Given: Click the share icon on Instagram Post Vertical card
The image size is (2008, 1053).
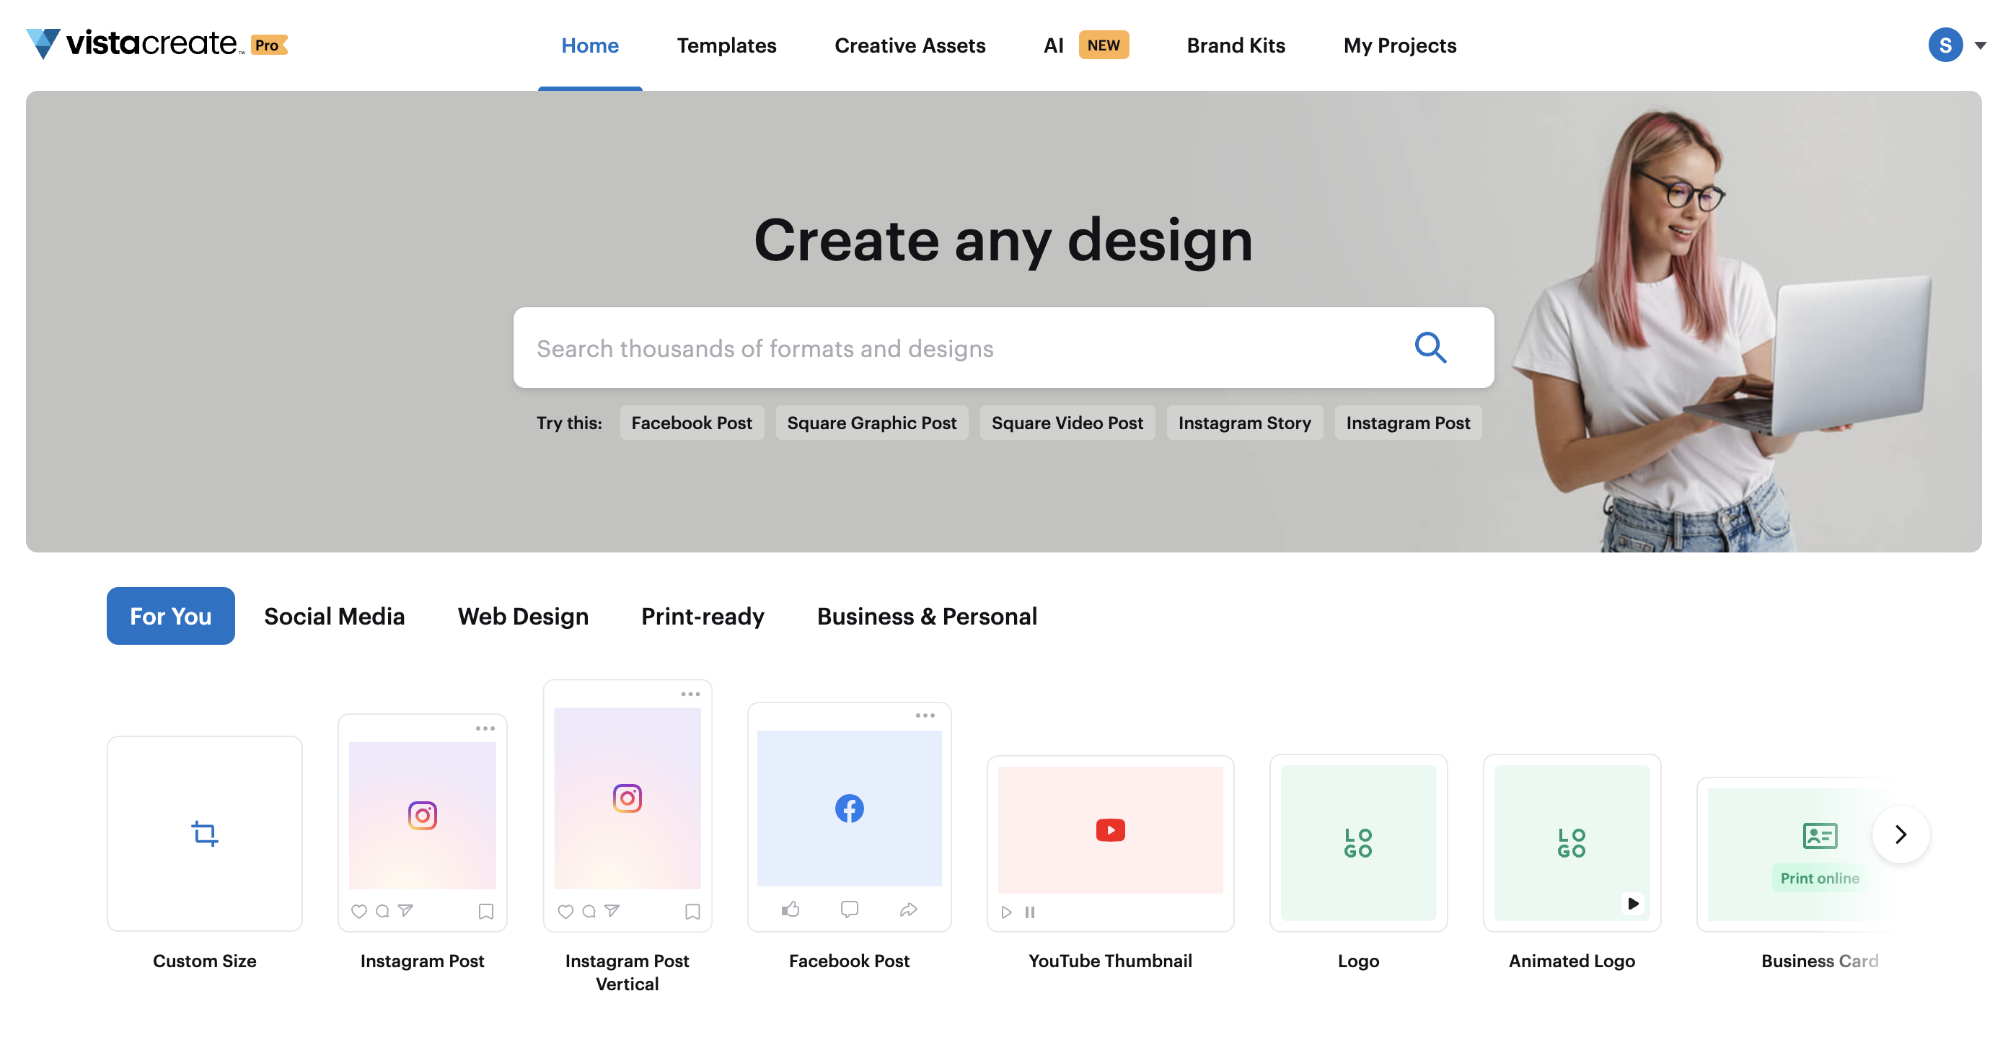Looking at the screenshot, I should tap(612, 909).
